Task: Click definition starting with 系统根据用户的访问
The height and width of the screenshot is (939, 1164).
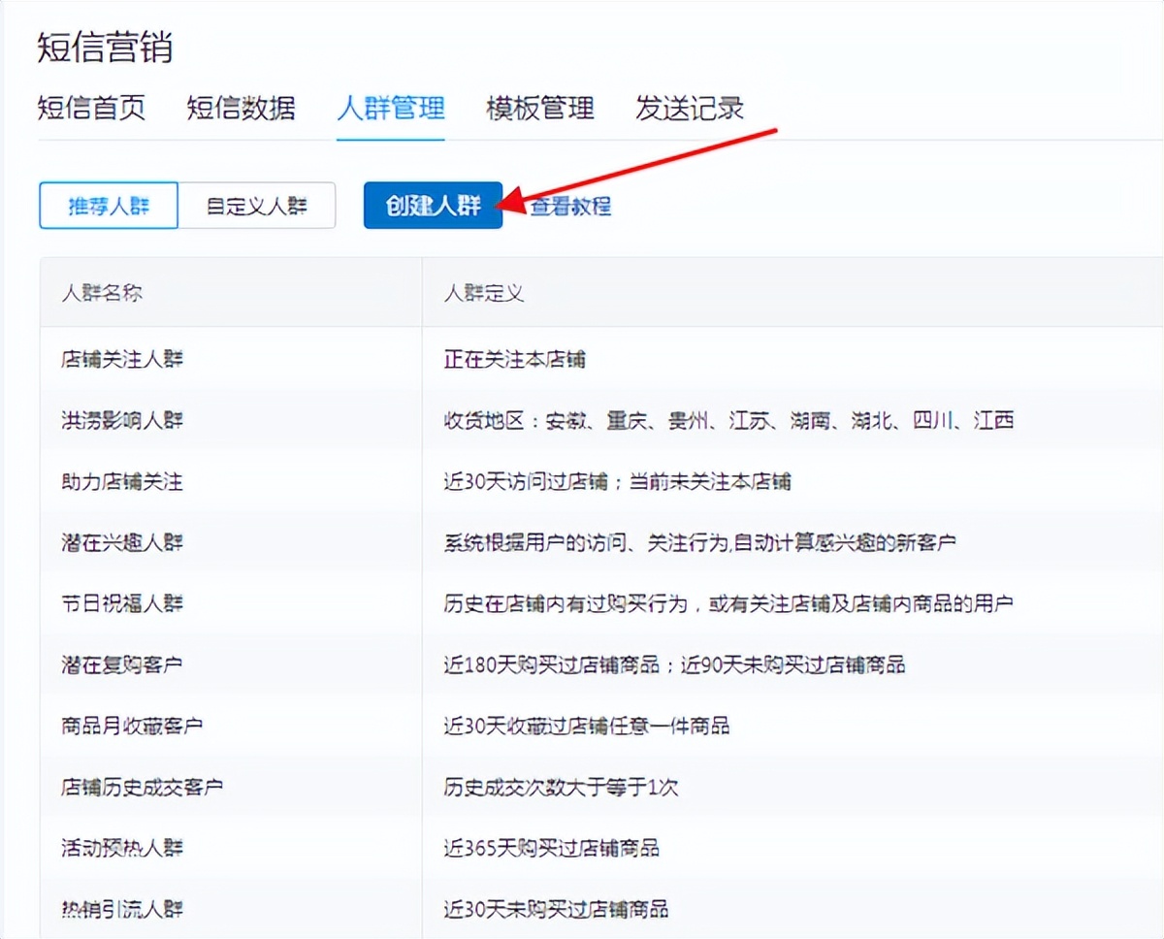Action: coord(699,542)
